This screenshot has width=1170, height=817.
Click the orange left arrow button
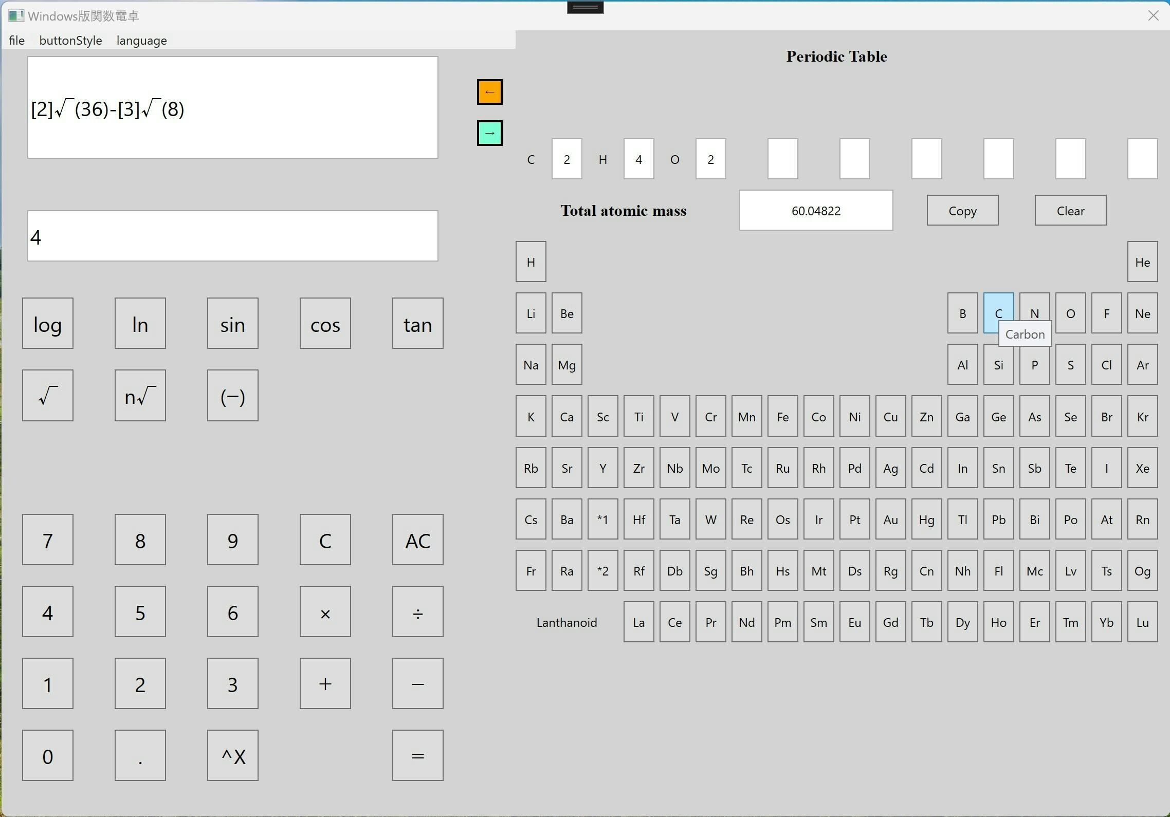click(x=489, y=92)
